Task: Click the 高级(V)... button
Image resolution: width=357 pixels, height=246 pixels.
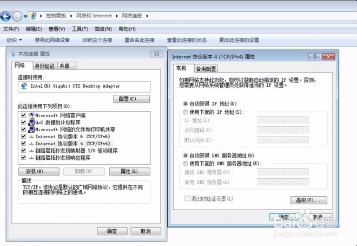Action: (x=309, y=200)
